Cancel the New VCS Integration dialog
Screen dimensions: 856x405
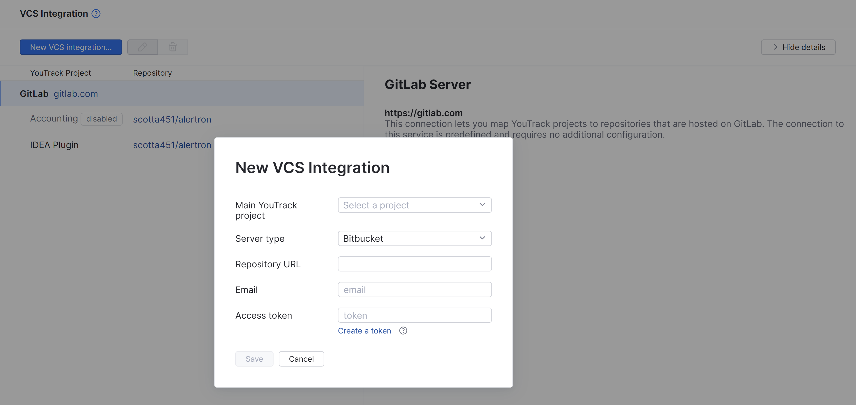[301, 359]
